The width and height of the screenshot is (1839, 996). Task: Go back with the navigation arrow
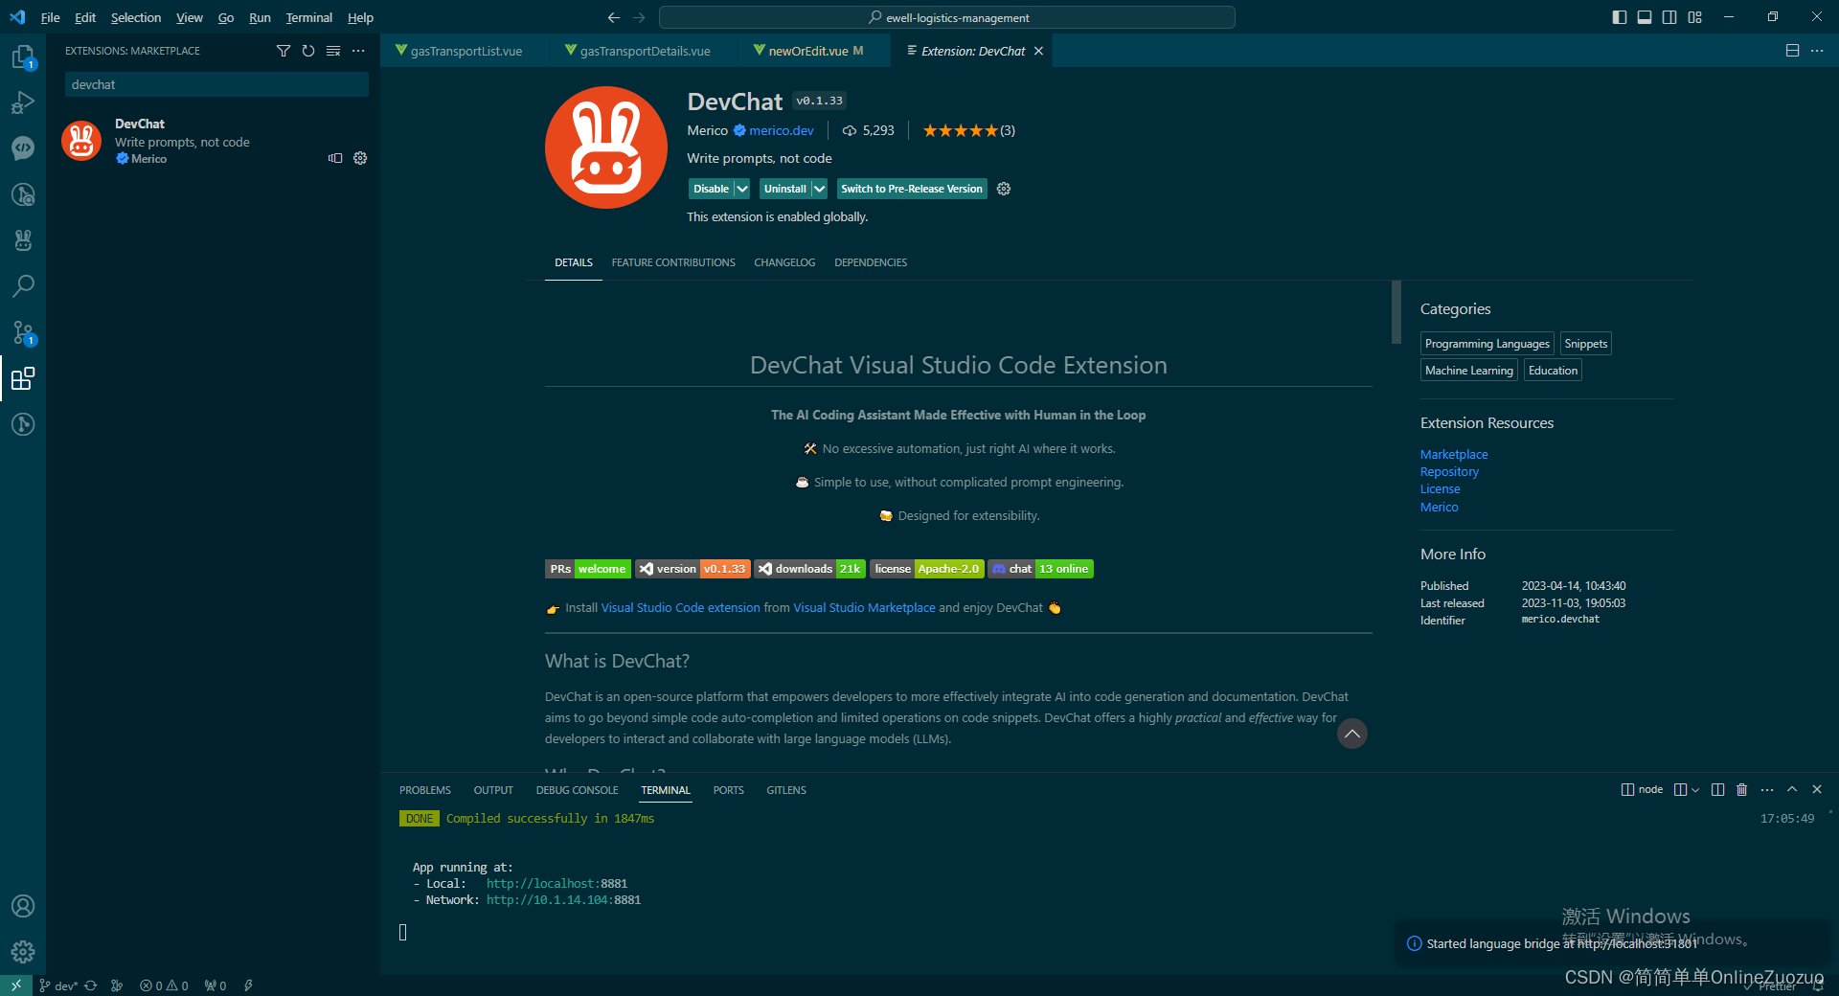coord(614,17)
